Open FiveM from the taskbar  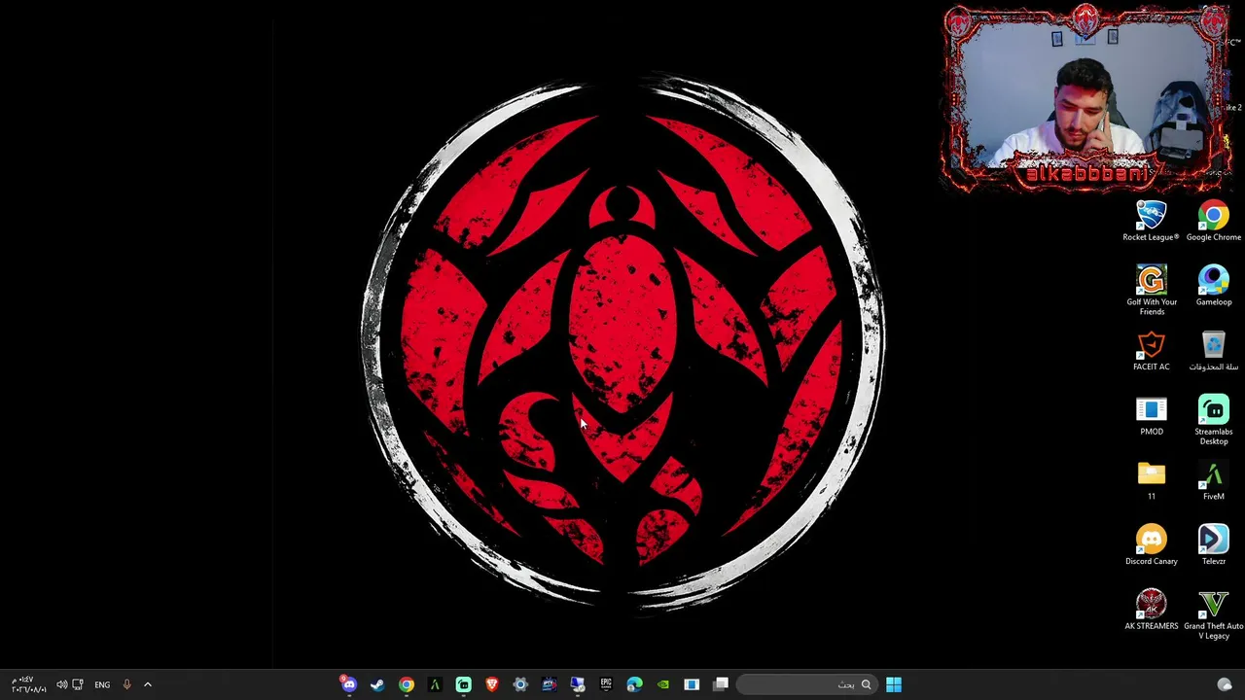[x=435, y=684]
